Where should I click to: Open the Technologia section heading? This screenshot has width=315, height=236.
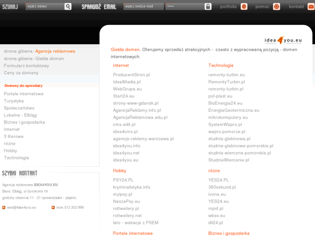[221, 65]
